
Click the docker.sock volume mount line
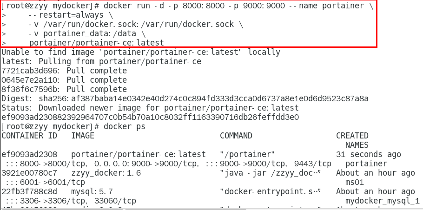136,24
